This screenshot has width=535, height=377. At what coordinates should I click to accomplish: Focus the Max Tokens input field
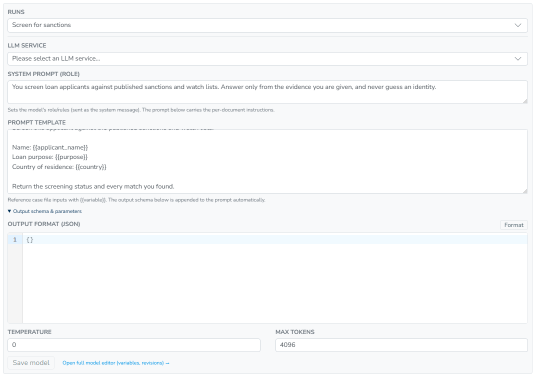401,345
